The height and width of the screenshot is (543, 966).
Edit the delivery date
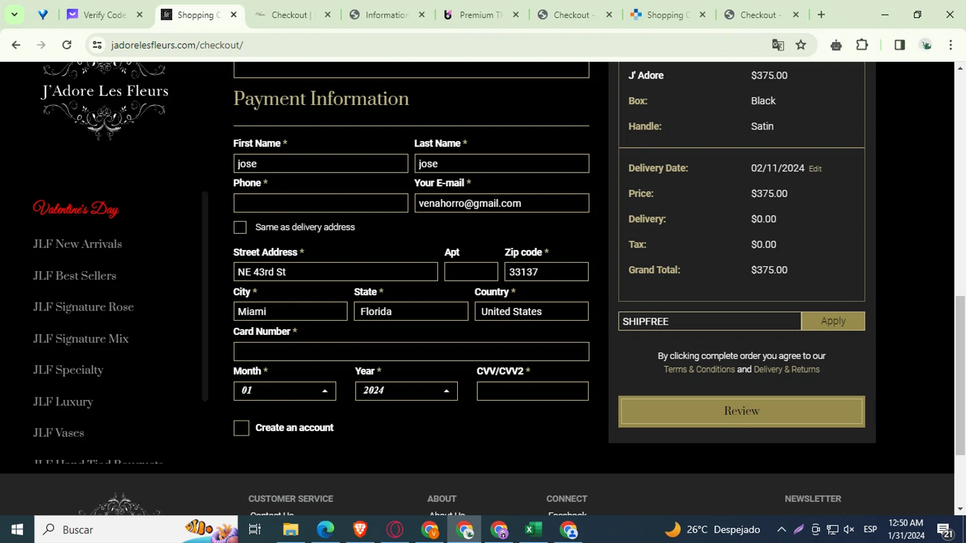pyautogui.click(x=815, y=169)
